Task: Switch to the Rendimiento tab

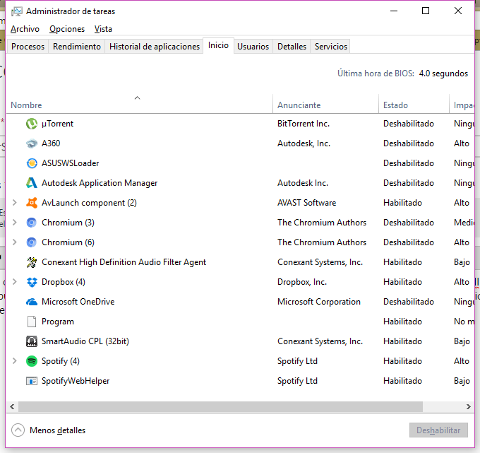Action: tap(77, 46)
